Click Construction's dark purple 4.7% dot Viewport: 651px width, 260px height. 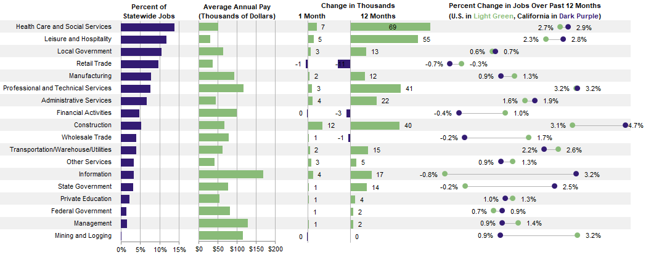point(625,125)
